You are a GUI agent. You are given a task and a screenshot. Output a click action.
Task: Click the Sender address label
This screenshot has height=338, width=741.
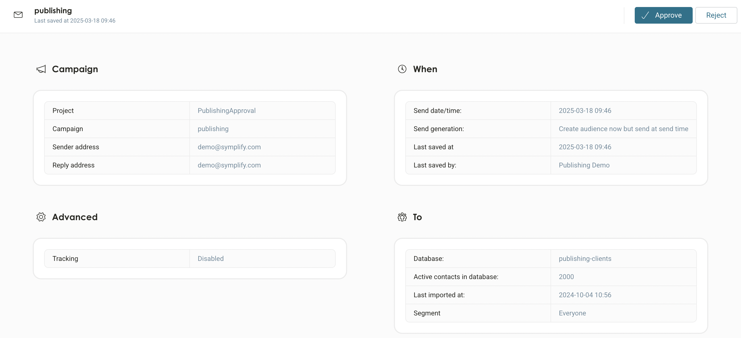76,147
